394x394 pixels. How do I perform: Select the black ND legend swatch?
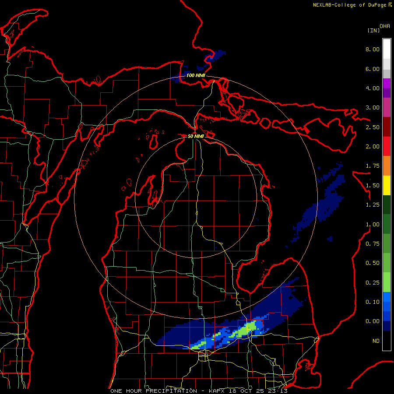pyautogui.click(x=387, y=341)
